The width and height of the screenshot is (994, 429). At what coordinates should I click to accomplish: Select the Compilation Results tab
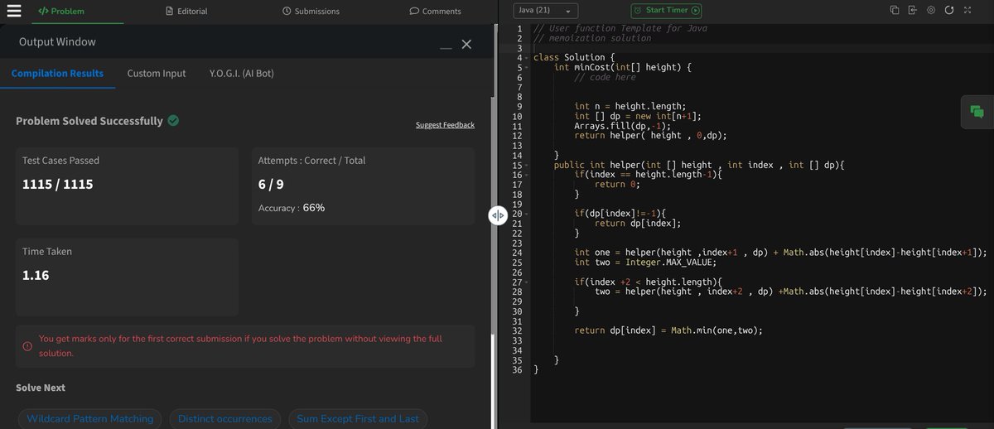point(57,74)
